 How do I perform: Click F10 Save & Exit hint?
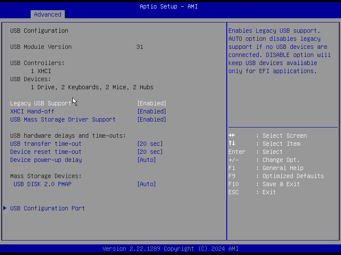[264, 184]
